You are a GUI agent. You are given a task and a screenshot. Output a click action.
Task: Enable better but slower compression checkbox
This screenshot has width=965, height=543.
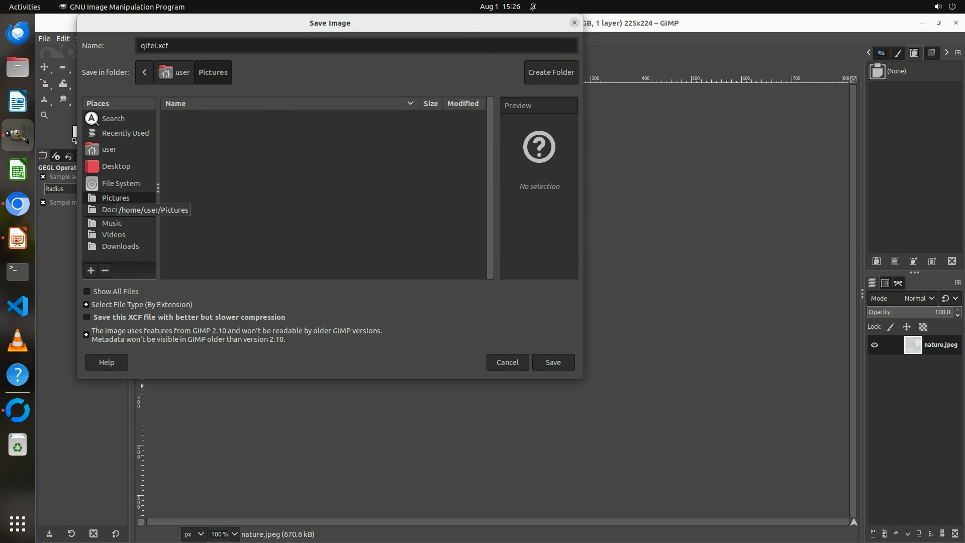click(86, 317)
